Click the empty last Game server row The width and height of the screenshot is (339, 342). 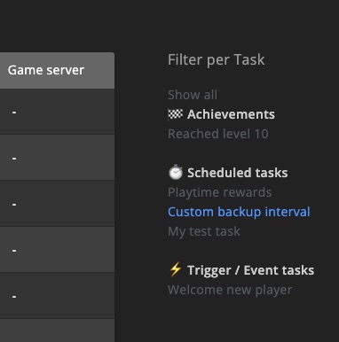(x=57, y=330)
